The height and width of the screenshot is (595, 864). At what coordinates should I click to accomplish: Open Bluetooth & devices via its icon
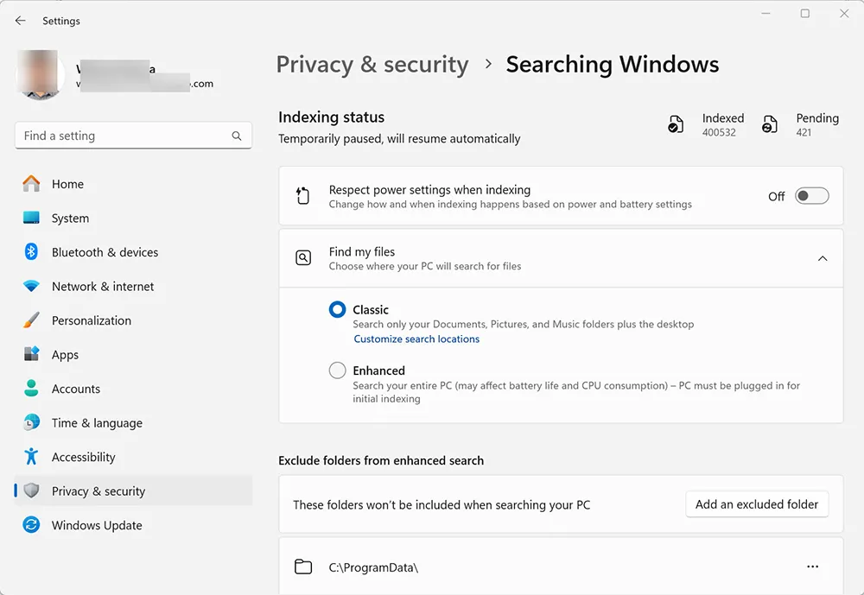pos(33,252)
